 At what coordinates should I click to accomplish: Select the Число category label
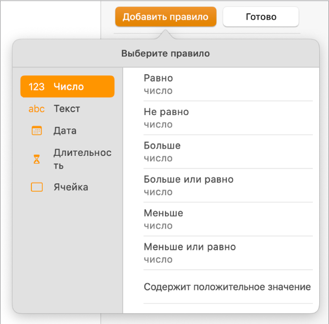click(x=69, y=87)
